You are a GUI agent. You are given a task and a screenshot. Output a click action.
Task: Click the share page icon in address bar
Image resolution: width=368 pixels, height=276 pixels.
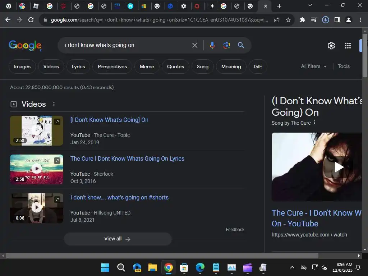[277, 20]
